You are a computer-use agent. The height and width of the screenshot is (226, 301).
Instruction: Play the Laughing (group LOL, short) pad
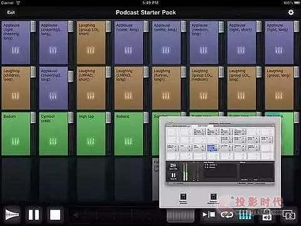[x=91, y=42]
